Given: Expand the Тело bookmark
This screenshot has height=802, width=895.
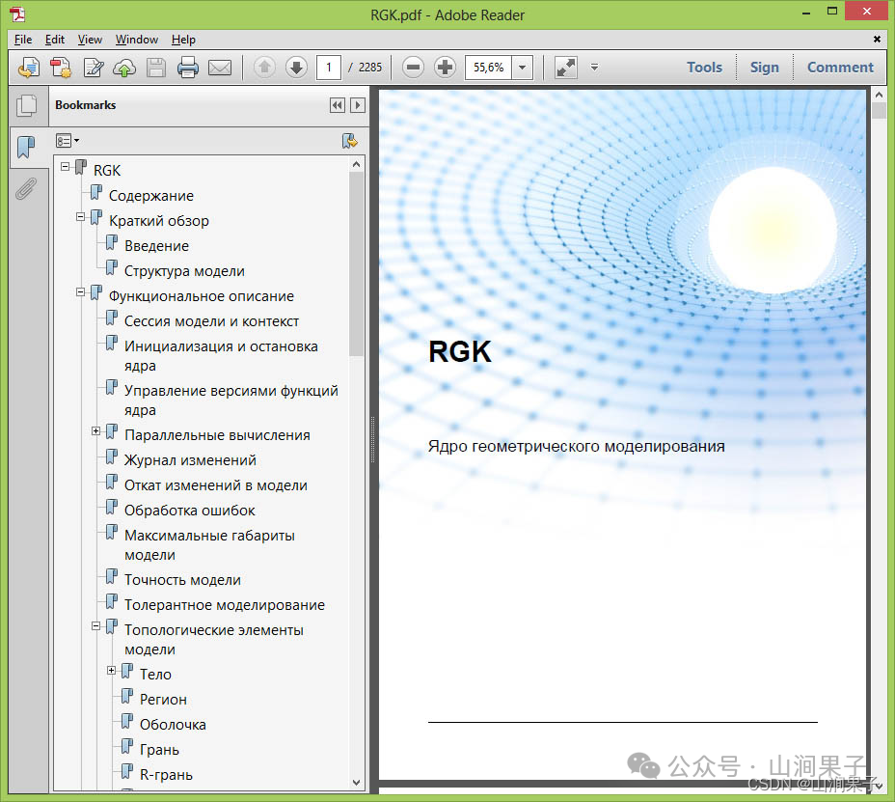Looking at the screenshot, I should 111,671.
